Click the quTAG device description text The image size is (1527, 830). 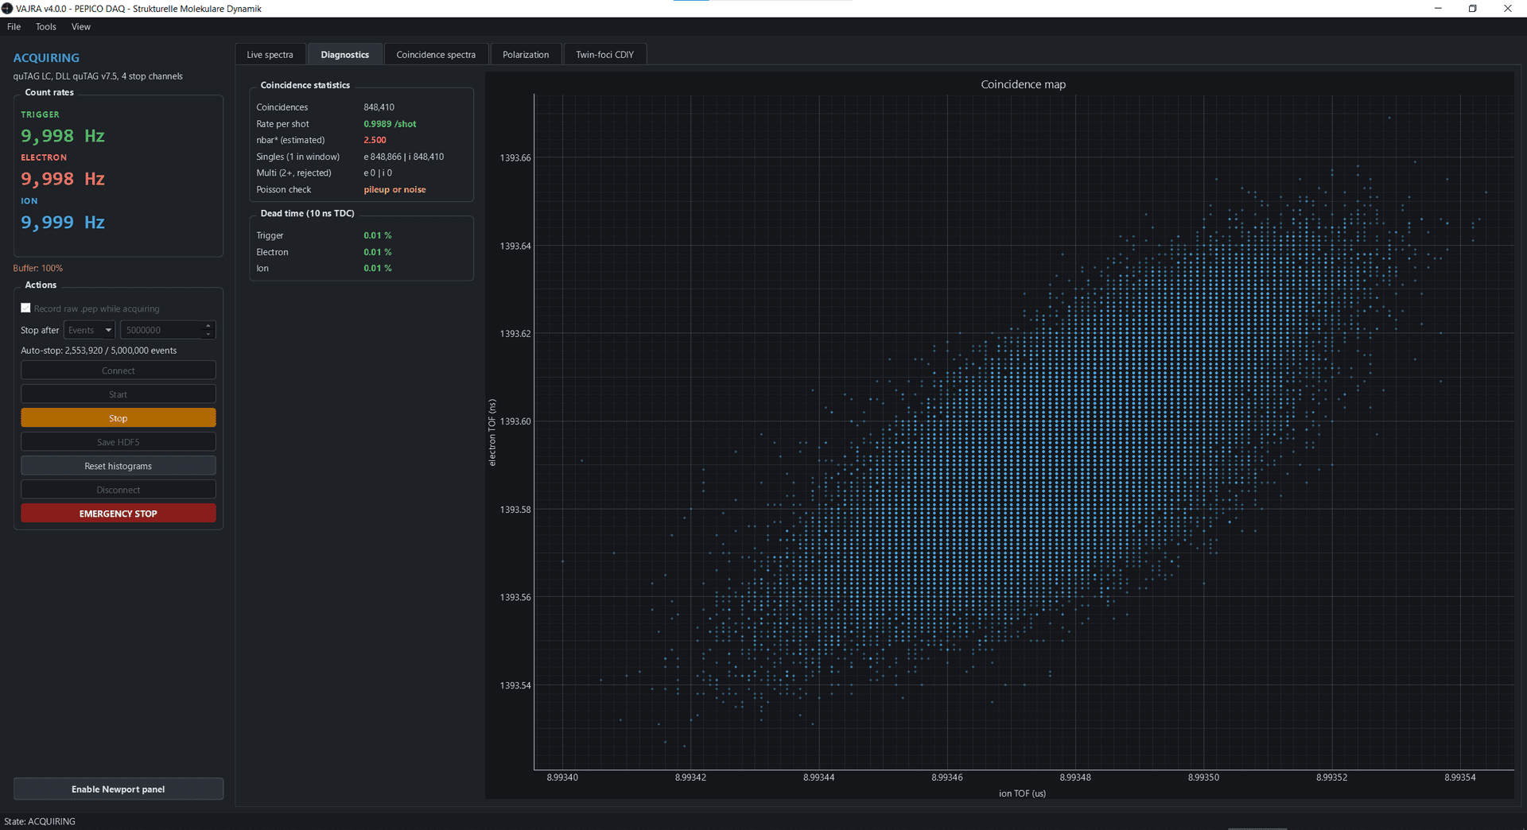click(x=98, y=76)
